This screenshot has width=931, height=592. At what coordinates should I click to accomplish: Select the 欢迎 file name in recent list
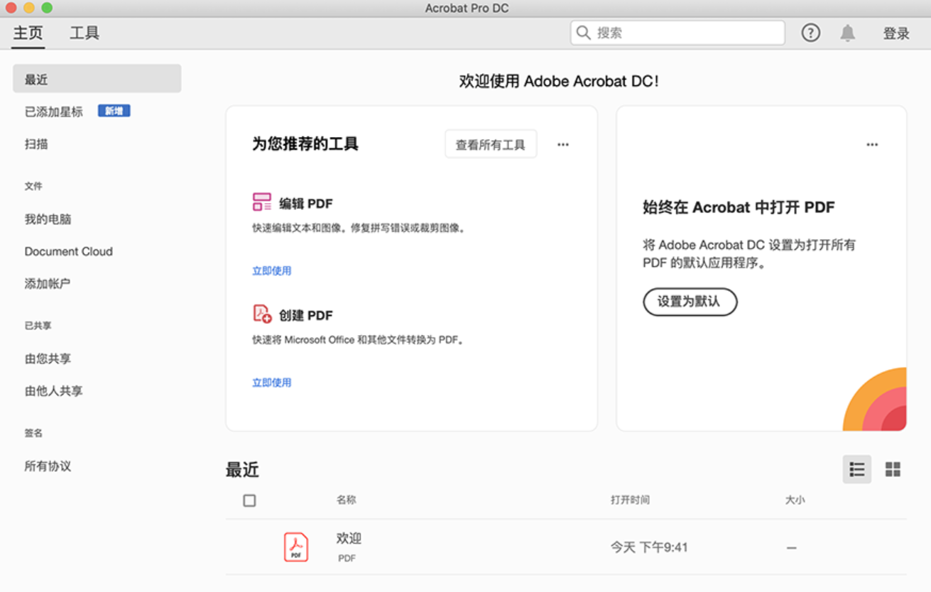tap(349, 539)
